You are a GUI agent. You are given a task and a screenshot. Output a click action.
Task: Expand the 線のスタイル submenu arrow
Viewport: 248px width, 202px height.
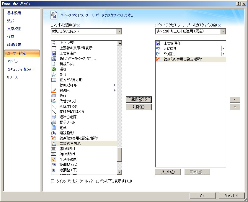pyautogui.click(x=115, y=85)
